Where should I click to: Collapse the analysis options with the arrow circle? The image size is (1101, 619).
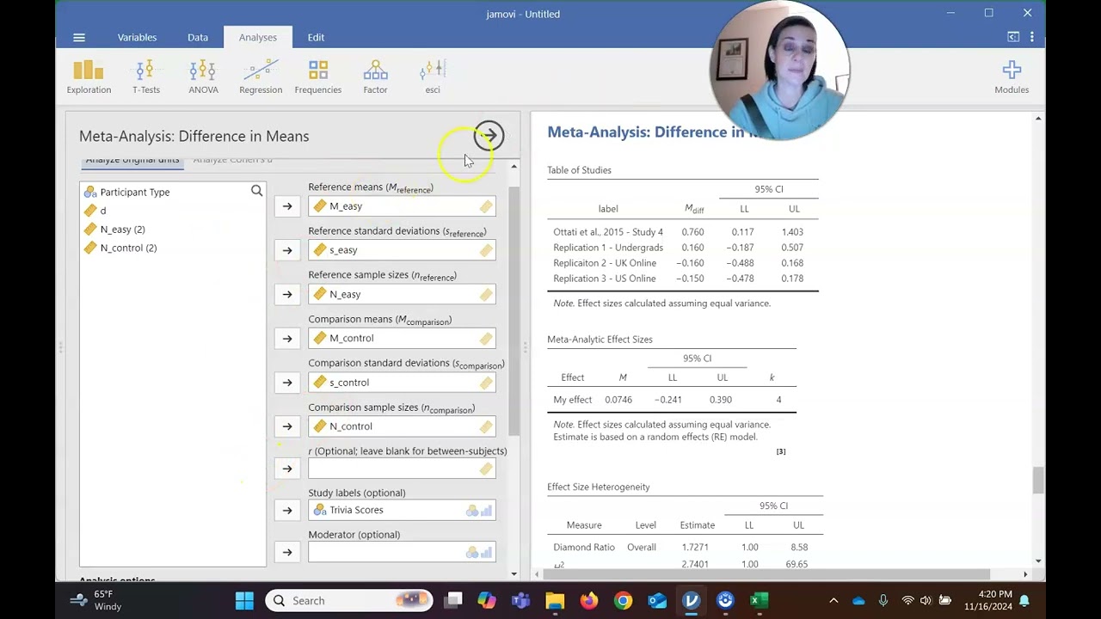489,136
